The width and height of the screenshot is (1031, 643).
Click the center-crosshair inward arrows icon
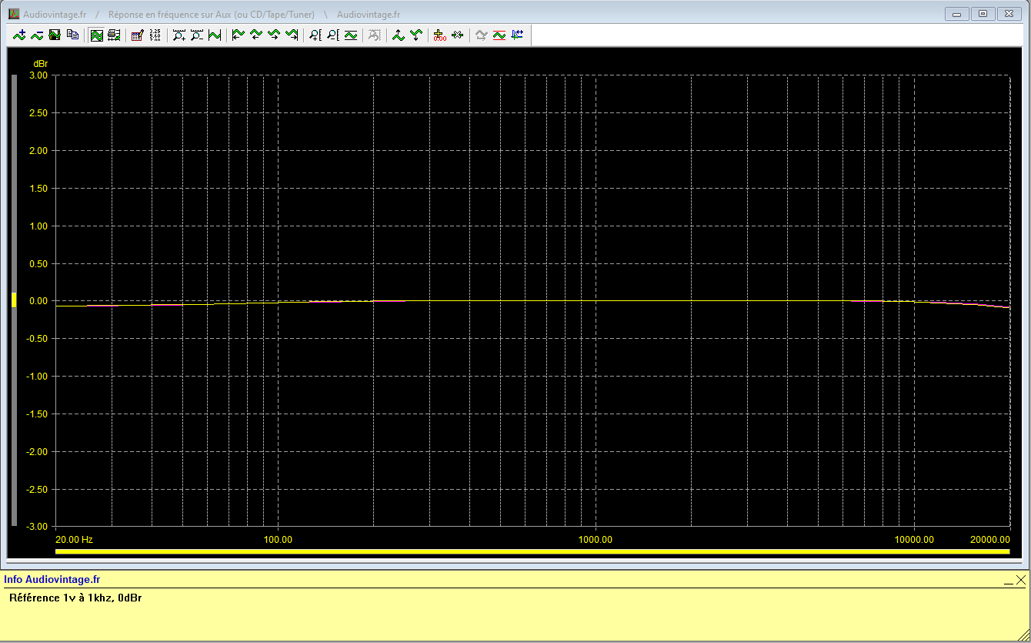457,35
